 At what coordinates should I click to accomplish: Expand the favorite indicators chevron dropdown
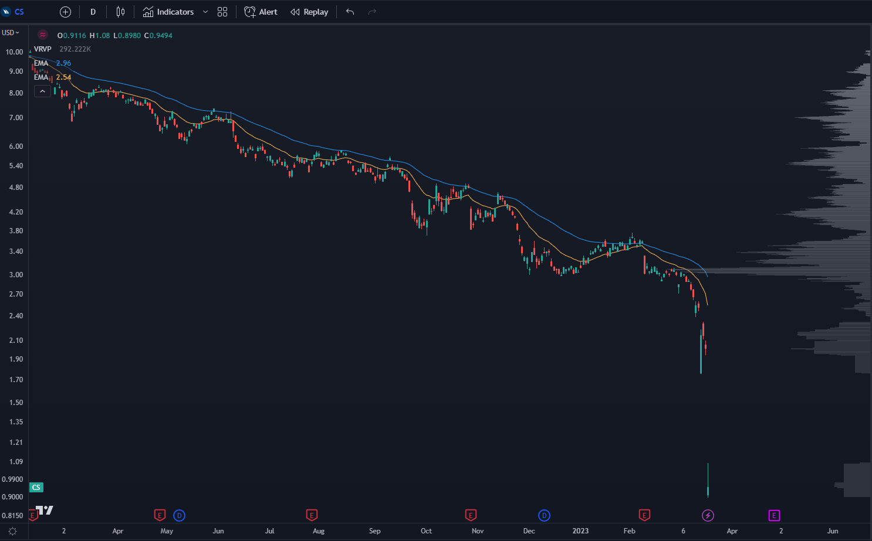(x=205, y=12)
